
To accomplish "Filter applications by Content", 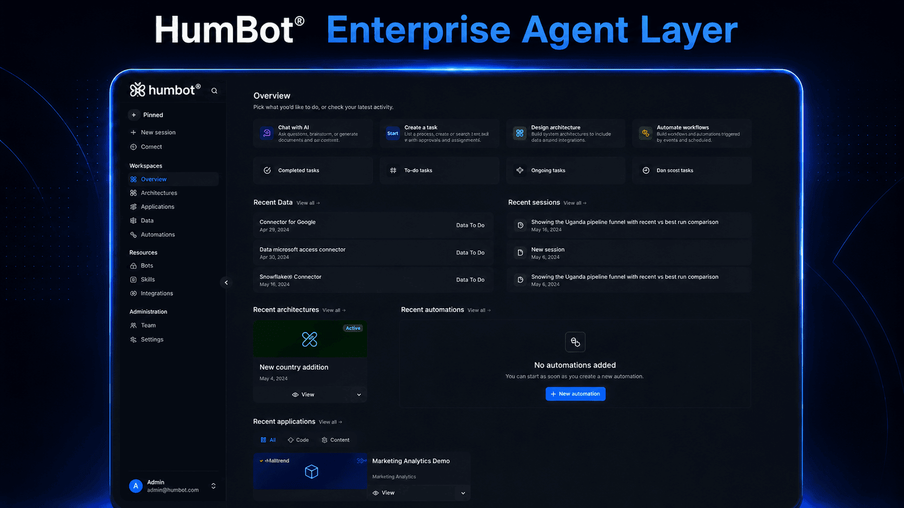I will point(335,440).
